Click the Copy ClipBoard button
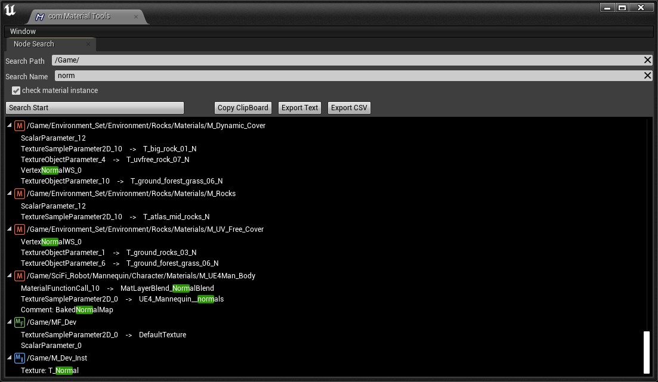The width and height of the screenshot is (658, 382). tap(243, 108)
